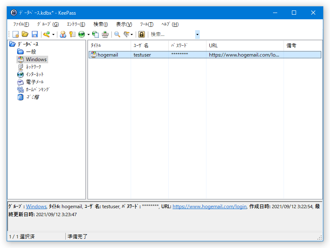This screenshot has width=330, height=248.
Task: Open the Windows group link in details
Action: [x=36, y=207]
